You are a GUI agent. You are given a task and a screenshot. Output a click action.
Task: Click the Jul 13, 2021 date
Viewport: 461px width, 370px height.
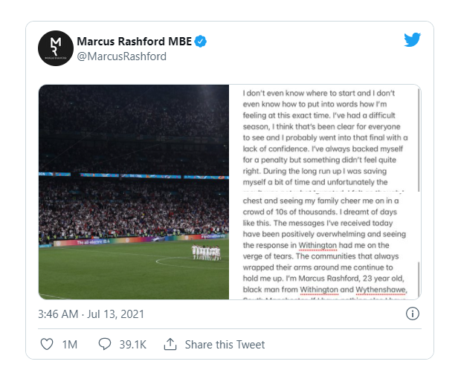click(x=120, y=314)
